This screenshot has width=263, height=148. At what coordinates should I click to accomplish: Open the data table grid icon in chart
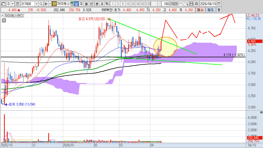(4, 20)
